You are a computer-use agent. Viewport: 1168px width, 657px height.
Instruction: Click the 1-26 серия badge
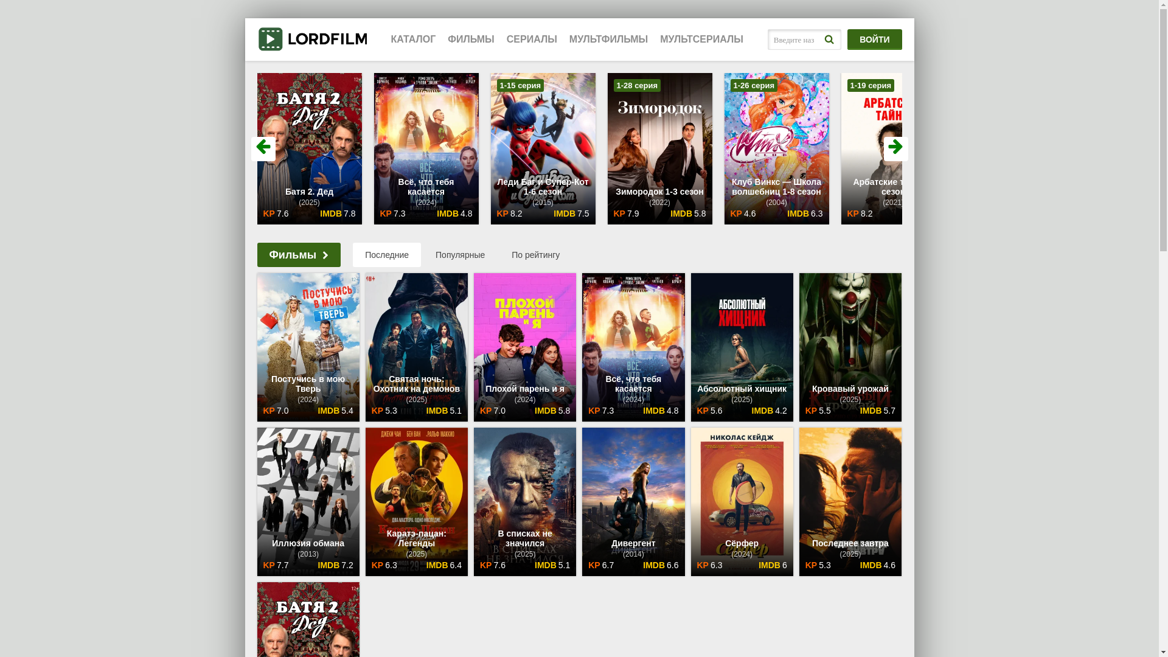click(754, 86)
